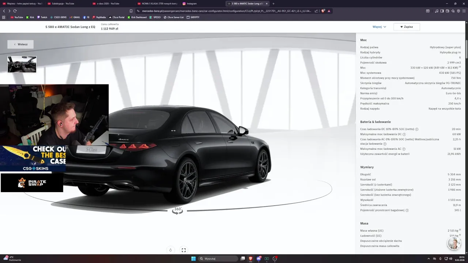Open Brave browser from the taskbar
Screen dimensions: 468x263
(250, 259)
